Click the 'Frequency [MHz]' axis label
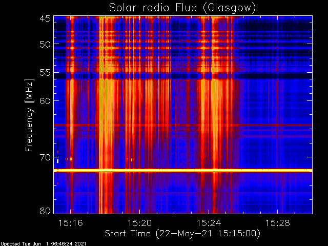This screenshot has height=246, width=328. pos(29,115)
